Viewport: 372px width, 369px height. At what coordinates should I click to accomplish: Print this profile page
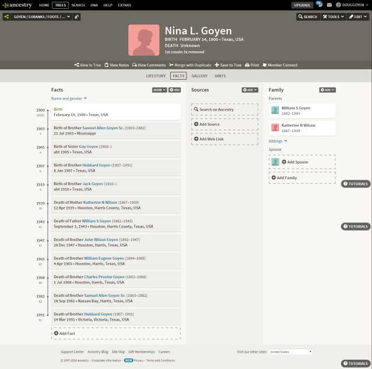pyautogui.click(x=252, y=65)
